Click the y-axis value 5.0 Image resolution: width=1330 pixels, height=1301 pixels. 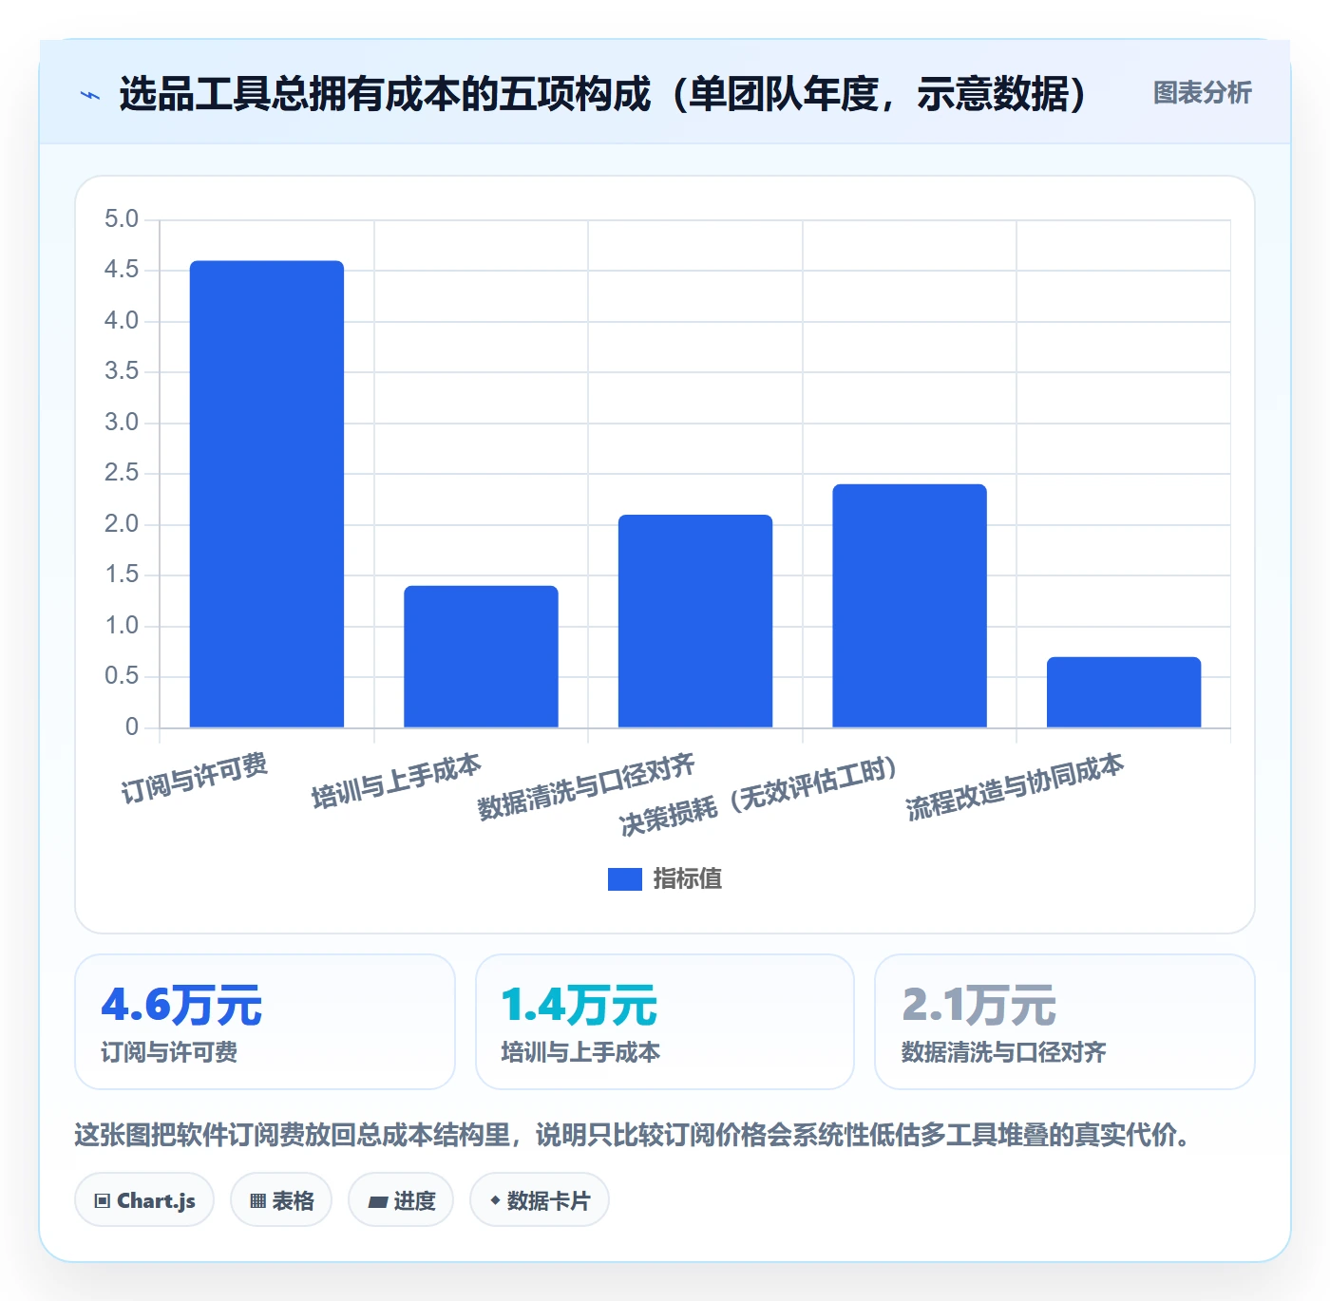click(x=122, y=219)
